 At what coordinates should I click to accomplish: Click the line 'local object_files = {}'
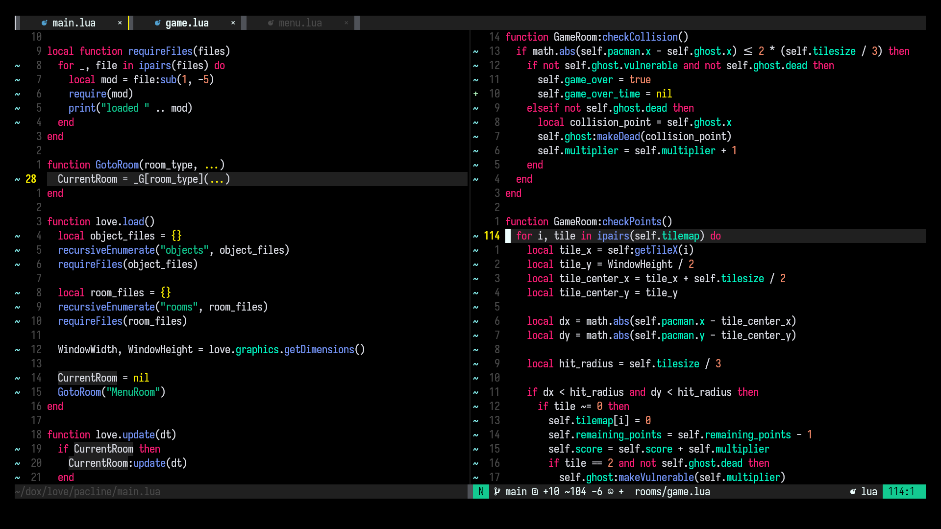coord(120,236)
